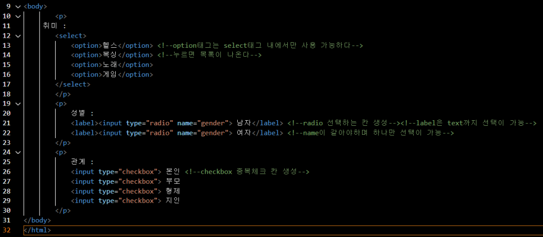Collapse the p tag fold on line 10
This screenshot has width=543, height=237.
pyautogui.click(x=18, y=16)
